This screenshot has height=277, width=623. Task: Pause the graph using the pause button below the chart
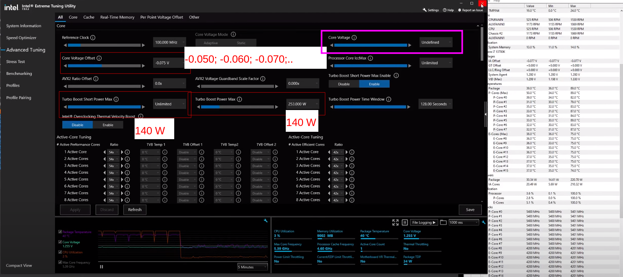pos(102,267)
